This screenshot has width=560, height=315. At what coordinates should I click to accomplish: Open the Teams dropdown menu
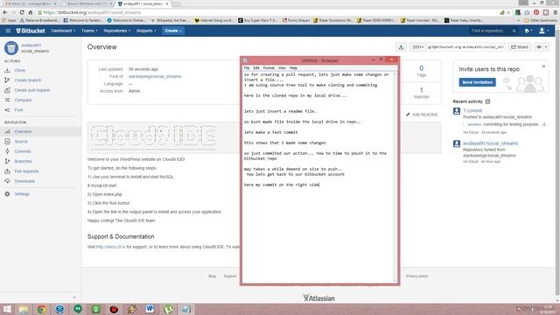pos(89,31)
